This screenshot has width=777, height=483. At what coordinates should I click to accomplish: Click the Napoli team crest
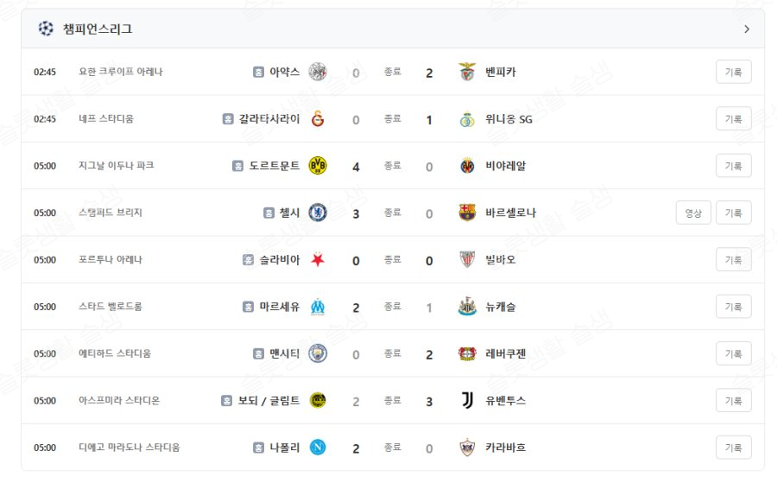[318, 448]
